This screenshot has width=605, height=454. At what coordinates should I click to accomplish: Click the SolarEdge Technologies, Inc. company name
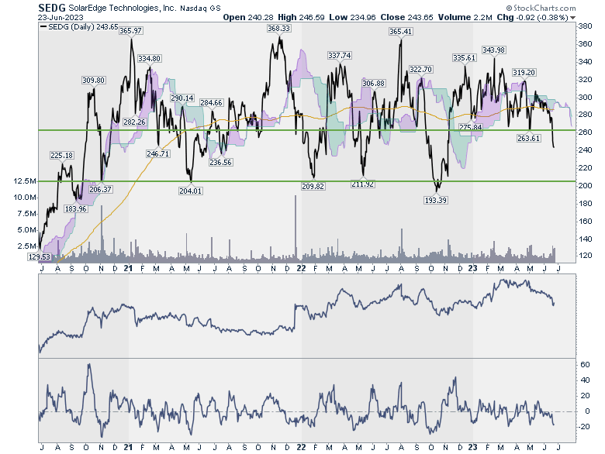[123, 8]
